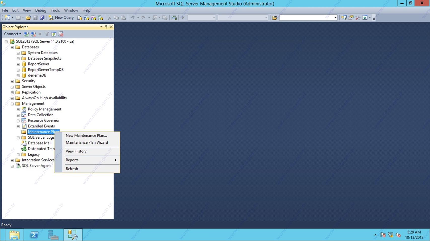Screen dimensions: 430x241
Task: Click the Properties Window toolbar icon
Action: [x=351, y=18]
